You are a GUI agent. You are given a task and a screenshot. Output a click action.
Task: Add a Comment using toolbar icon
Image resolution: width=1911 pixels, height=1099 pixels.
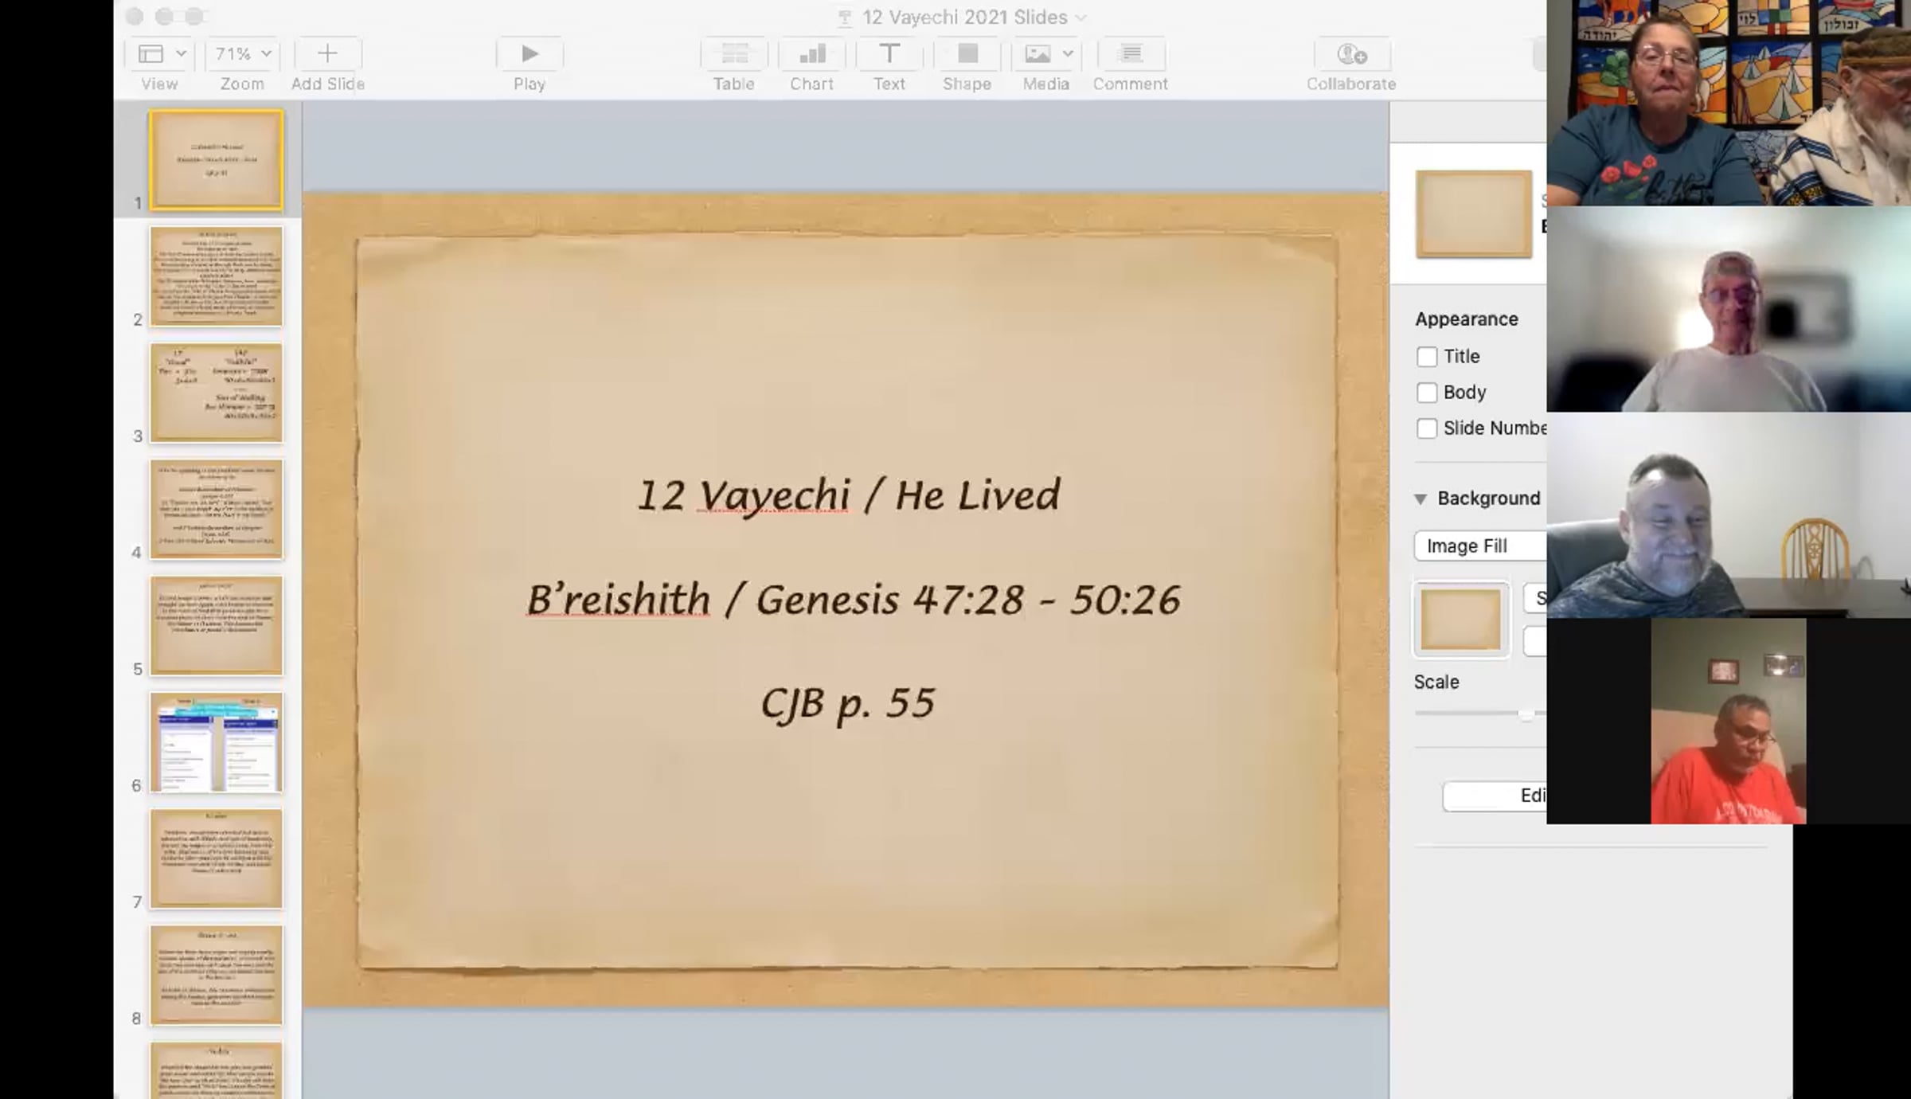pyautogui.click(x=1131, y=54)
